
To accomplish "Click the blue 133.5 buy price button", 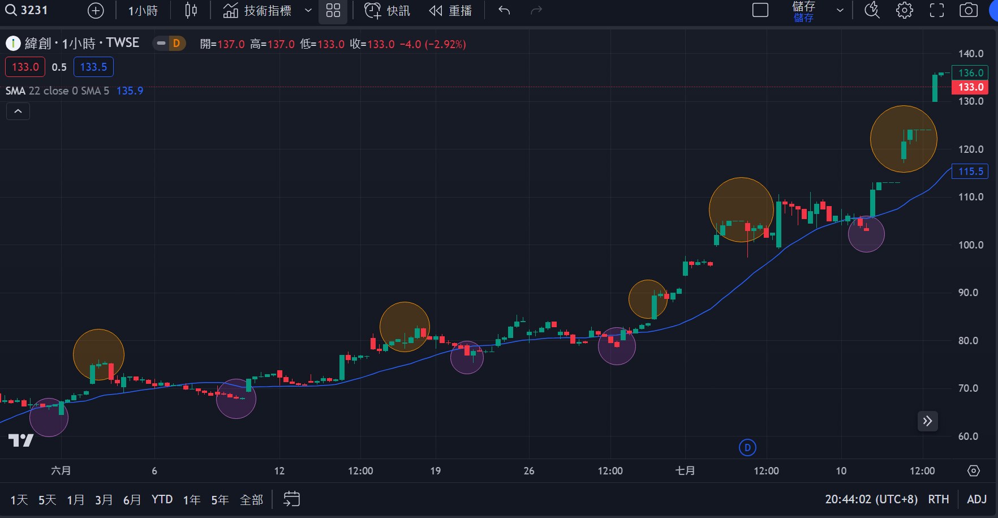I will tap(93, 67).
